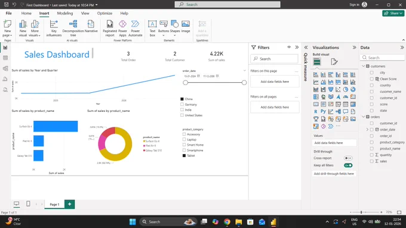Open Model view in left sidebar
The image size is (406, 228).
coord(5,68)
